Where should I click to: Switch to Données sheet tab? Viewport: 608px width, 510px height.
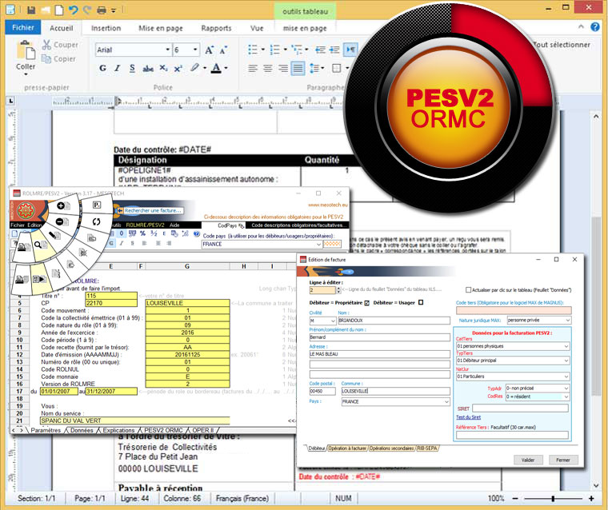pyautogui.click(x=82, y=431)
